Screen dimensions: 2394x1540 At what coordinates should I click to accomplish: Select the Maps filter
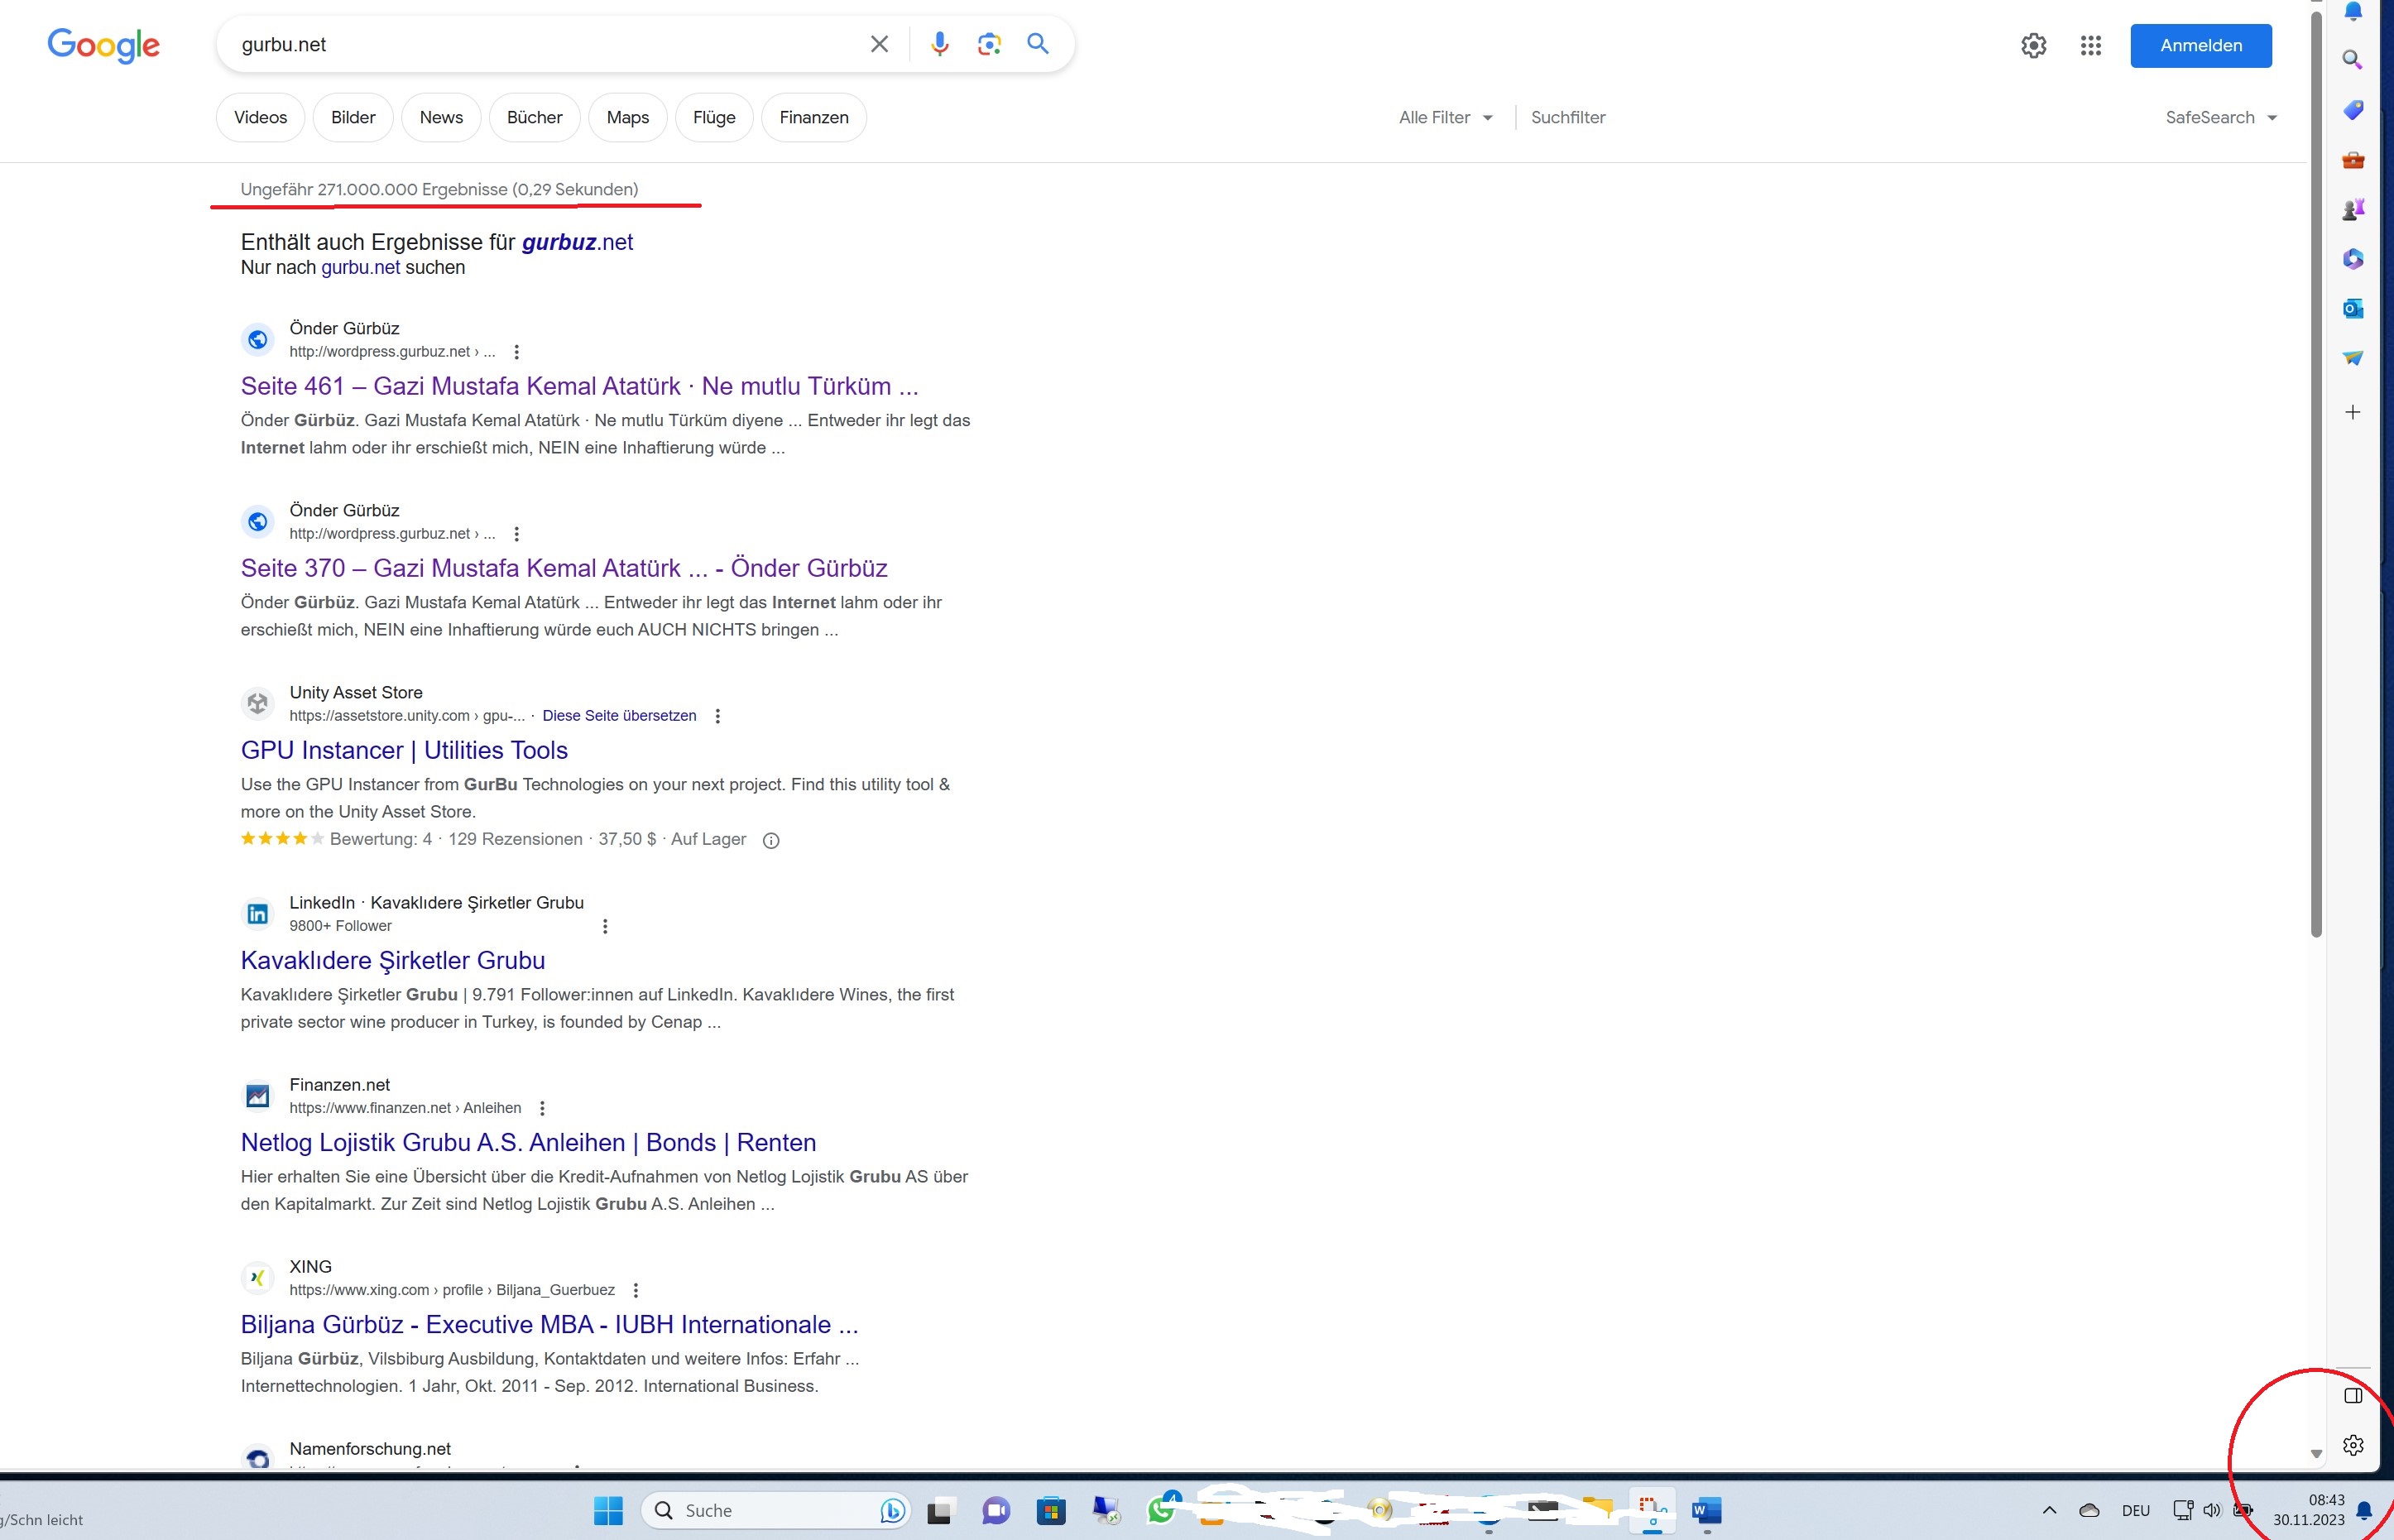pyautogui.click(x=627, y=117)
